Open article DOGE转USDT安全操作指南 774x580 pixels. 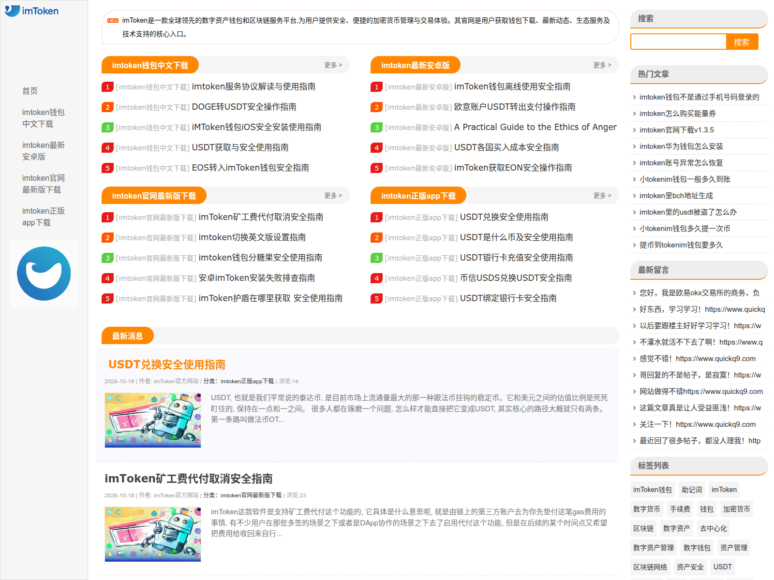(x=244, y=107)
